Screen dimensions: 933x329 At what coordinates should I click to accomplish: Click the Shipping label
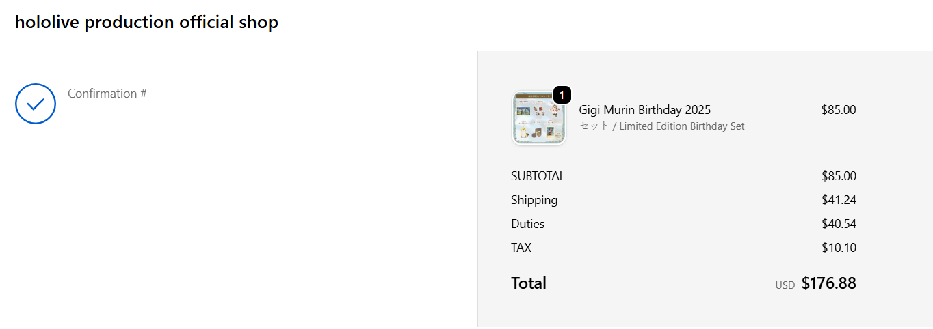pos(534,200)
